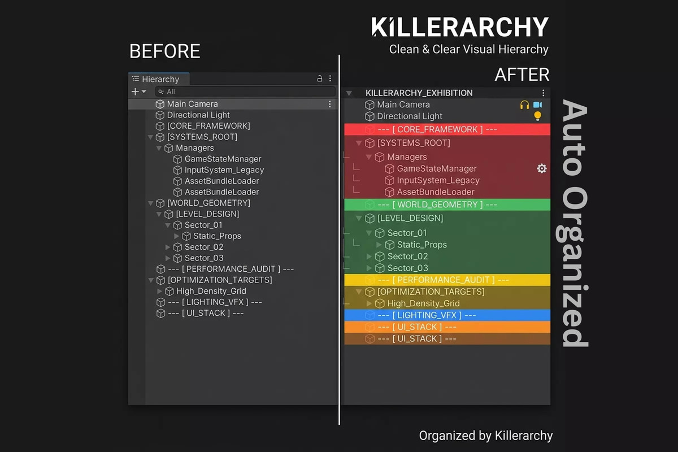Screen dimensions: 678x452
Task: Collapse [OPTIMIZATION_TARGETS] in the After hierarchy
Action: coord(359,292)
